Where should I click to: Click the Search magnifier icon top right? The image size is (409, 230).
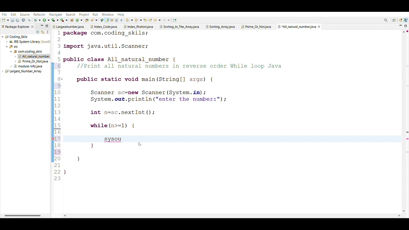pyautogui.click(x=386, y=20)
